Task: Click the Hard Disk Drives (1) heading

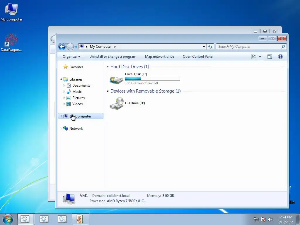Action: coord(130,67)
